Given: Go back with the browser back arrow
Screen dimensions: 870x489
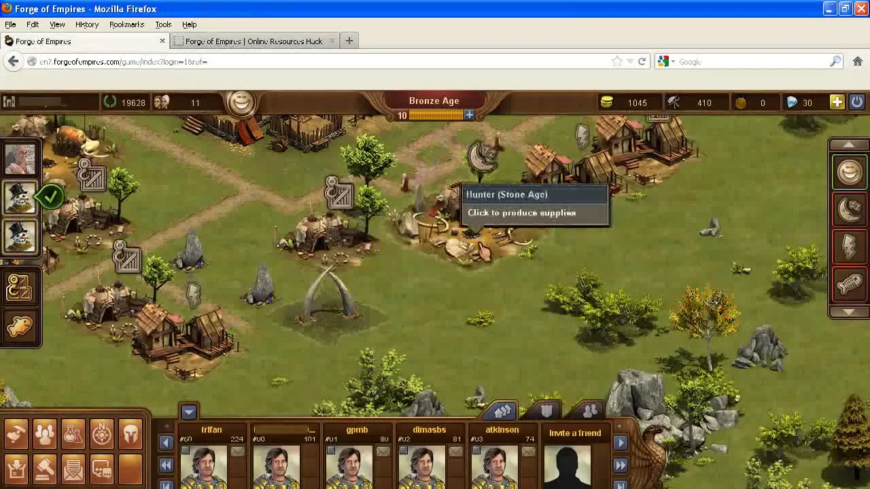Looking at the screenshot, I should (x=13, y=61).
